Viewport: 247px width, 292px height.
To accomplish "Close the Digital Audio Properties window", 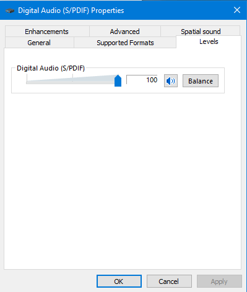I will (x=237, y=10).
